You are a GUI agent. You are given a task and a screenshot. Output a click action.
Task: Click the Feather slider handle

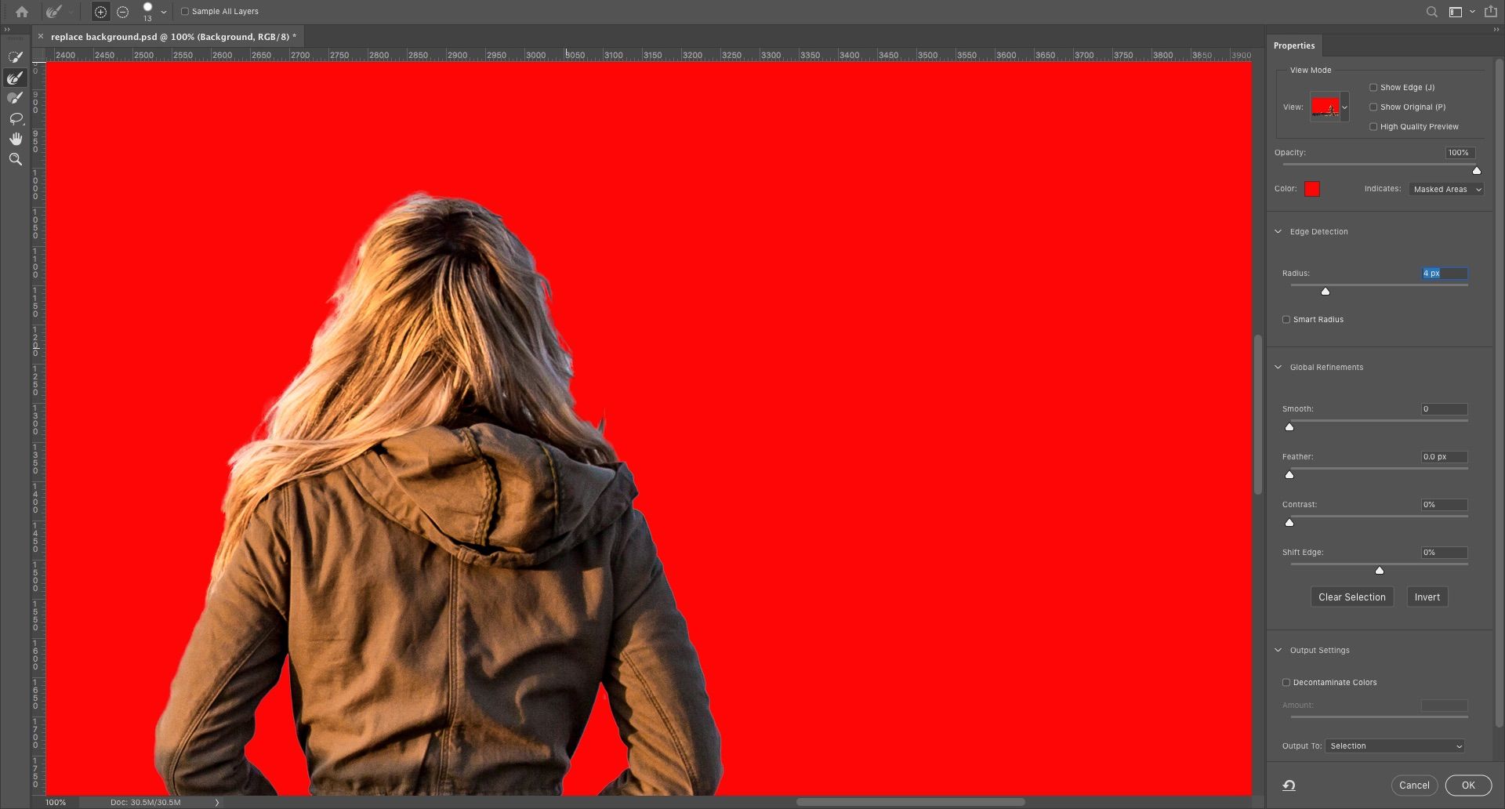click(x=1289, y=475)
